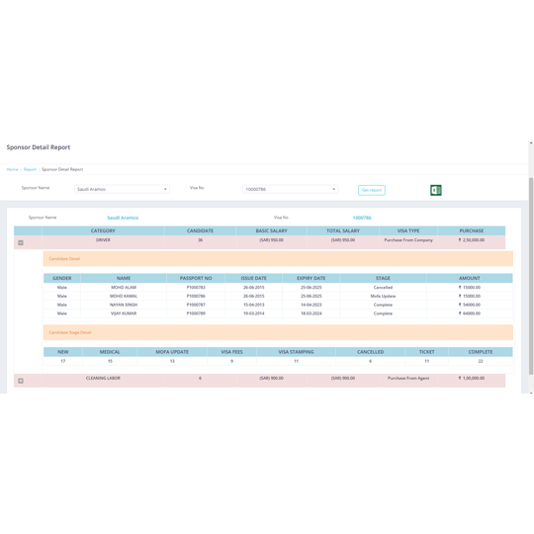Click the Candidate Detail section header
The image size is (534, 534).
pos(278,259)
